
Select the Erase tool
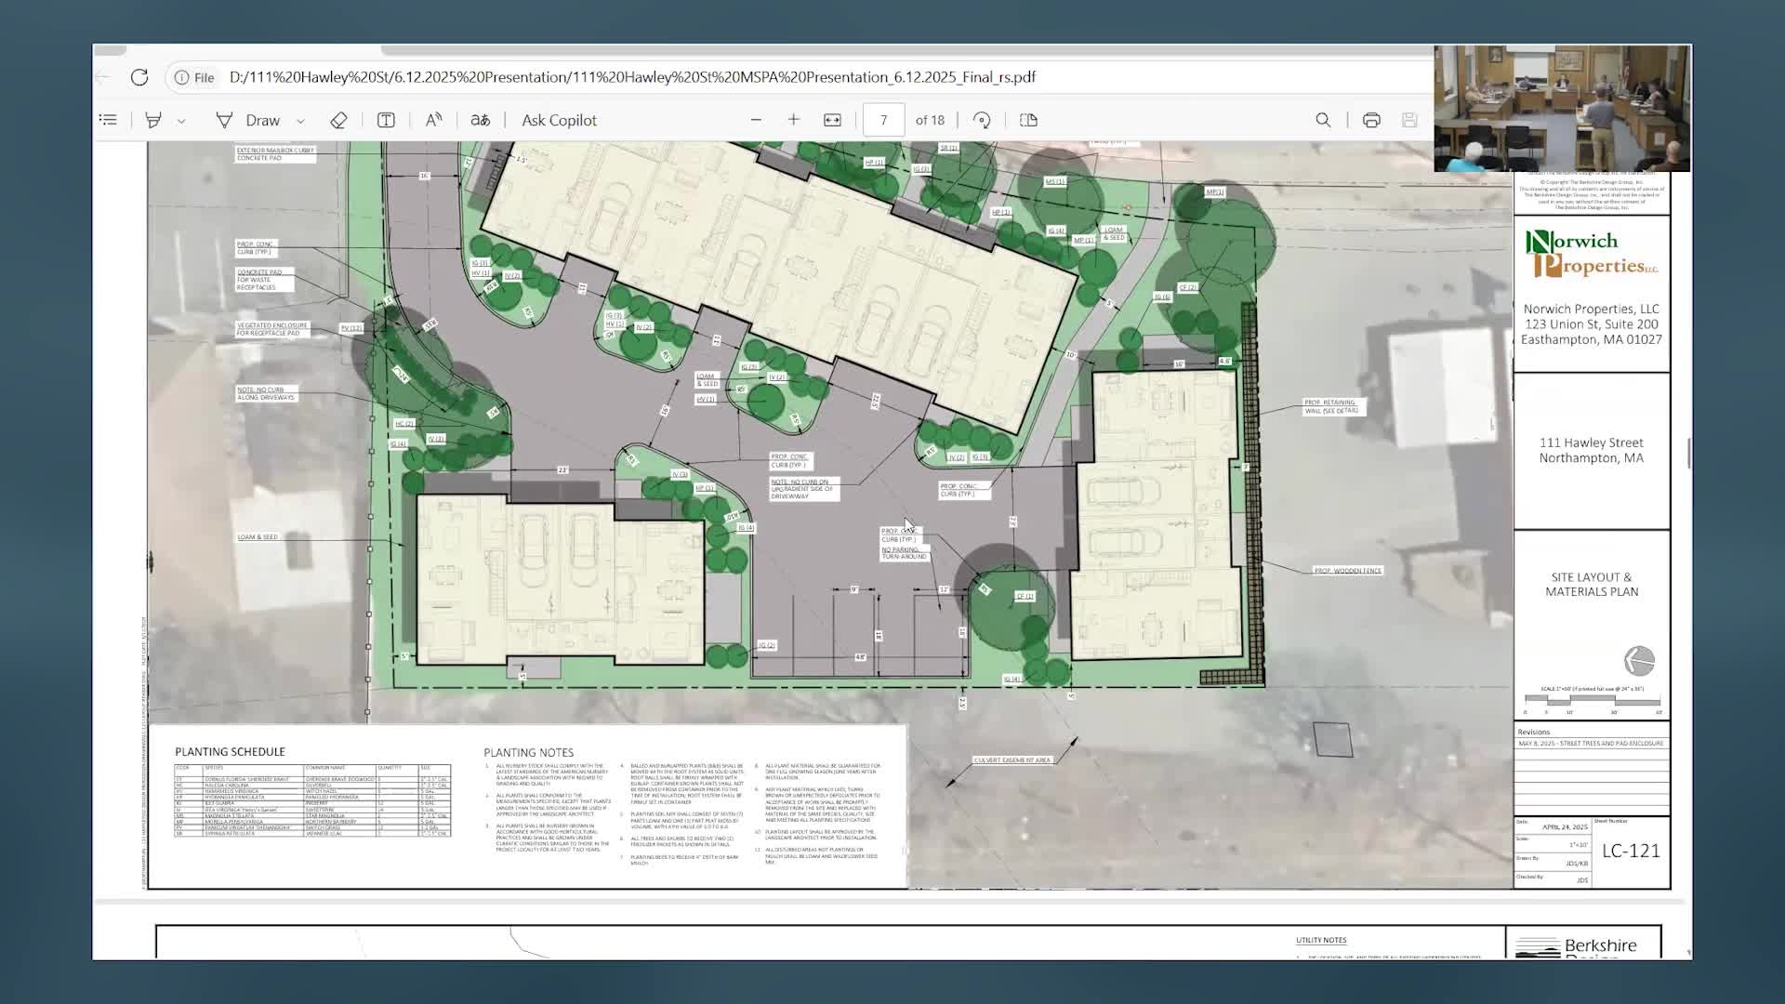[x=338, y=120]
